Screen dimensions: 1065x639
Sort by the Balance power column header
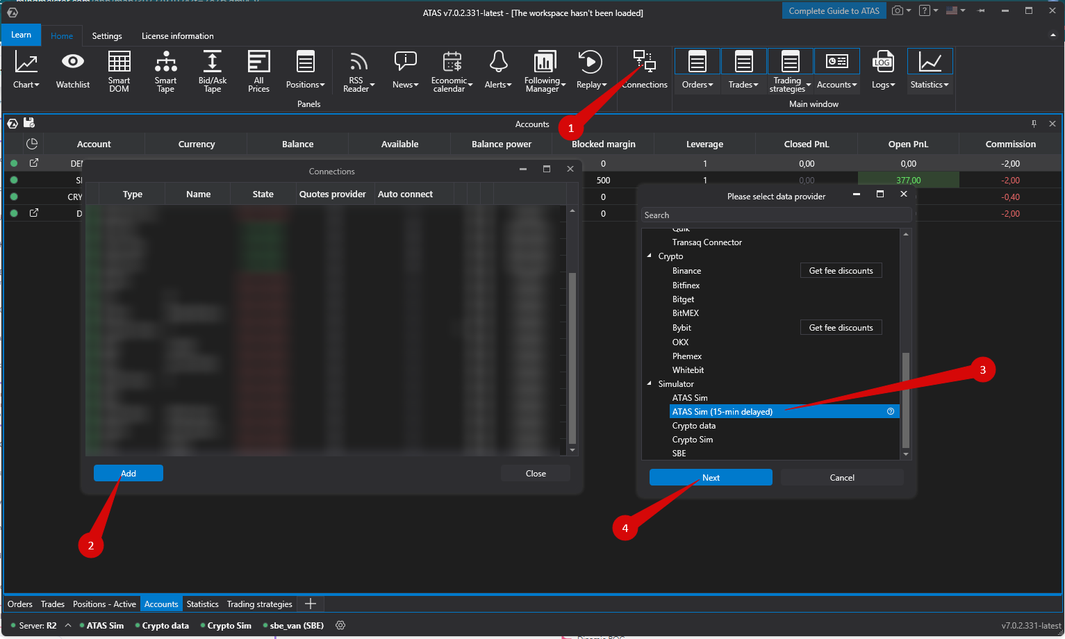point(501,144)
